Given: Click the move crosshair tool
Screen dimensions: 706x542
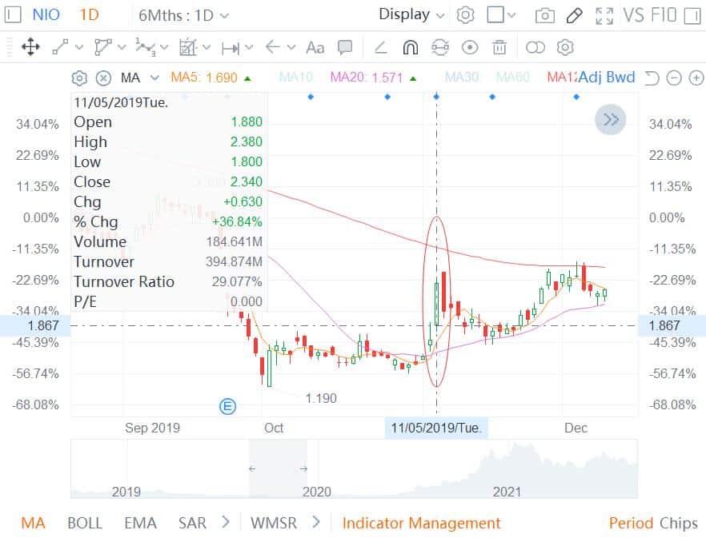Looking at the screenshot, I should pyautogui.click(x=30, y=48).
